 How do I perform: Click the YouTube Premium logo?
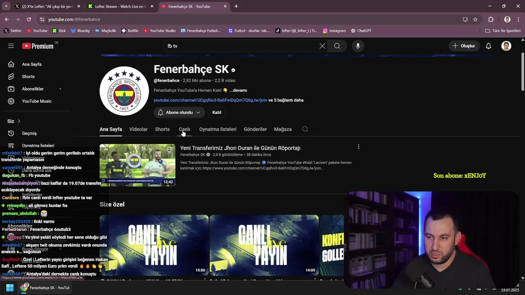(x=38, y=46)
